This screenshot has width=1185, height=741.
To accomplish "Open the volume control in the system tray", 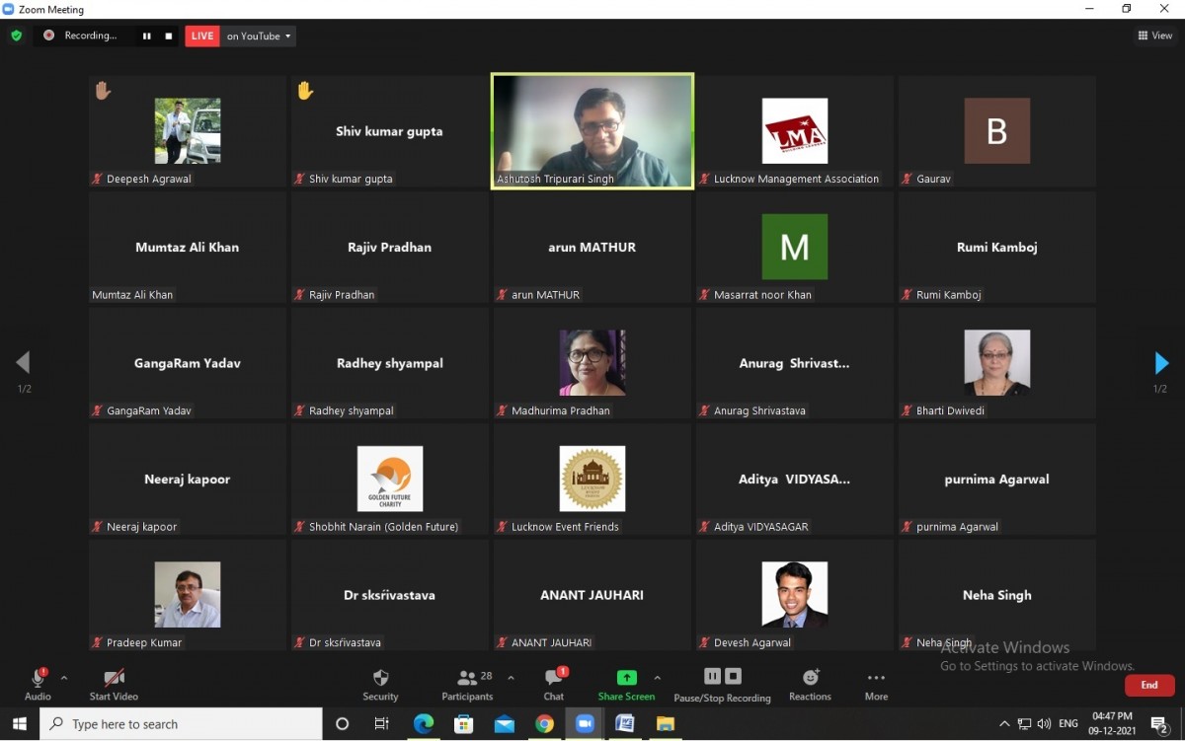I will 1044,724.
